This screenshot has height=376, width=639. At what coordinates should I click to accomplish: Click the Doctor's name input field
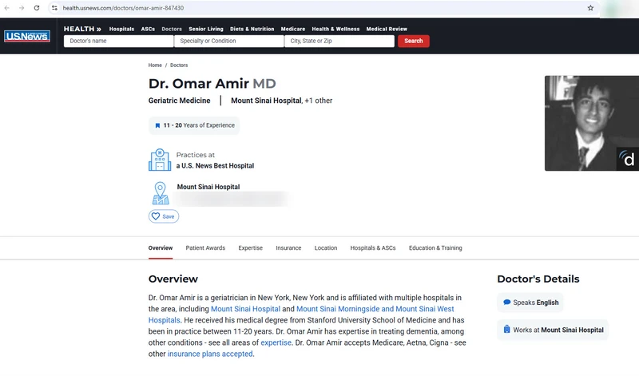click(118, 41)
